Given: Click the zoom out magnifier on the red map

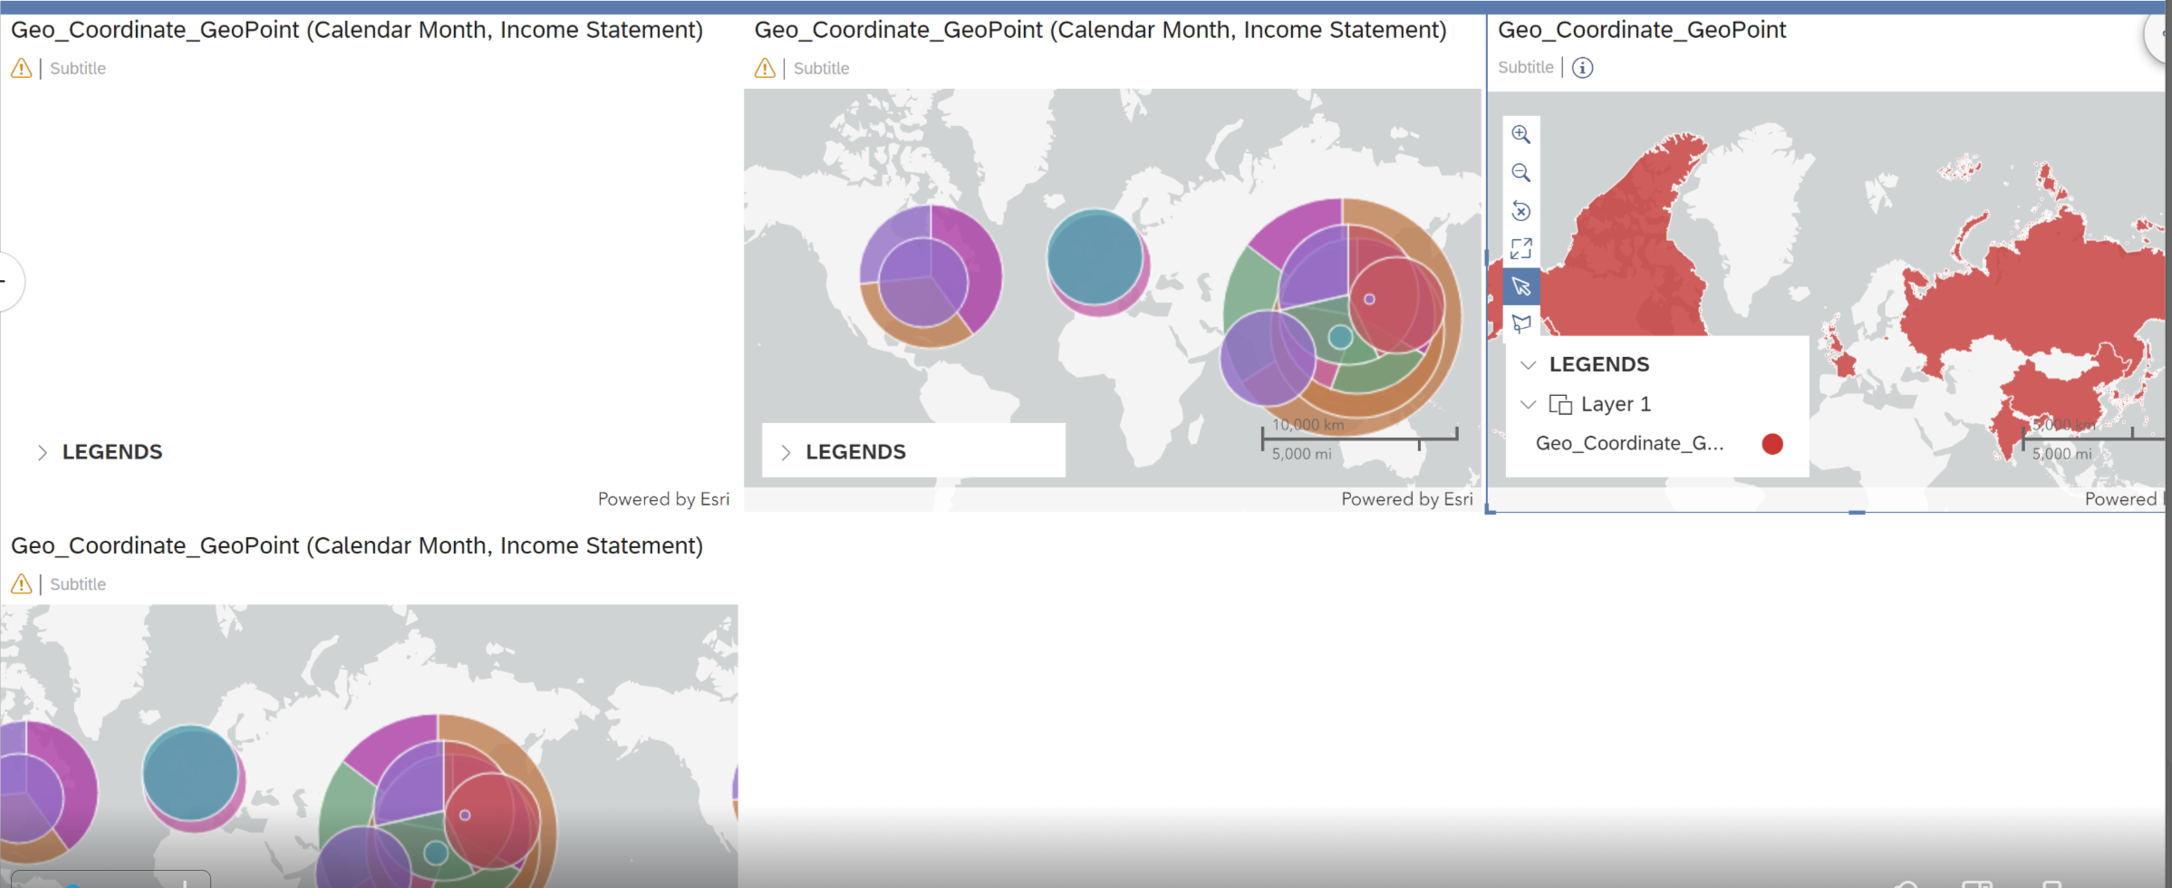Looking at the screenshot, I should (1520, 173).
